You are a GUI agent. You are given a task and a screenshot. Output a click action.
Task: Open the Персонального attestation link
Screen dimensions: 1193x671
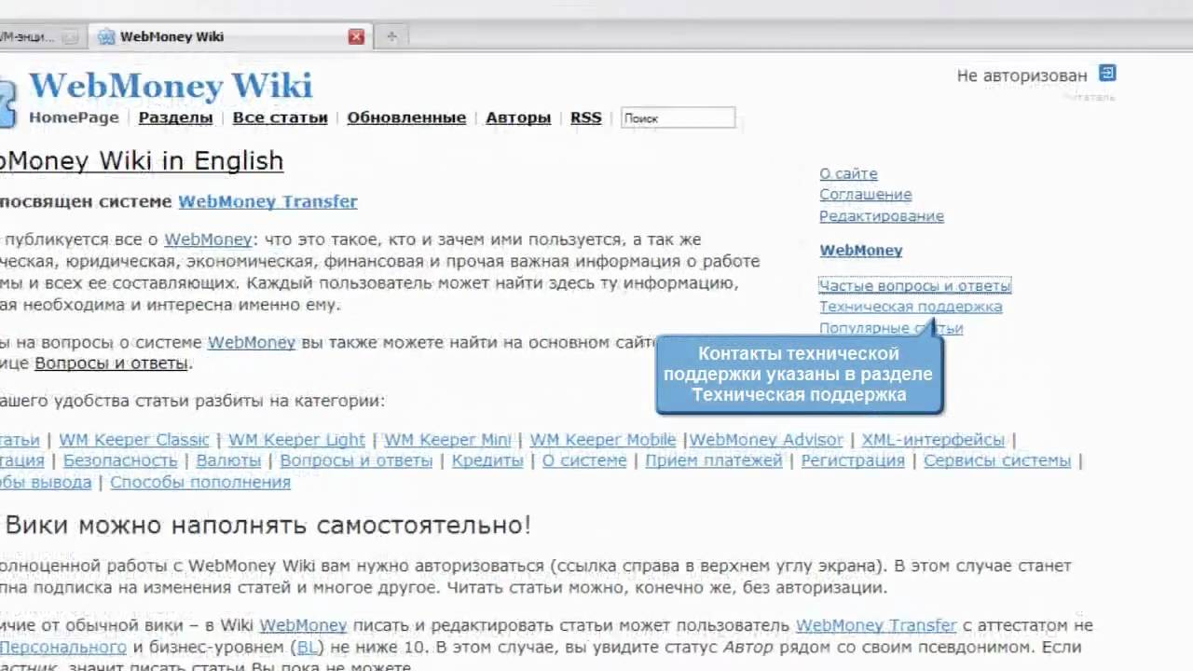pos(63,647)
